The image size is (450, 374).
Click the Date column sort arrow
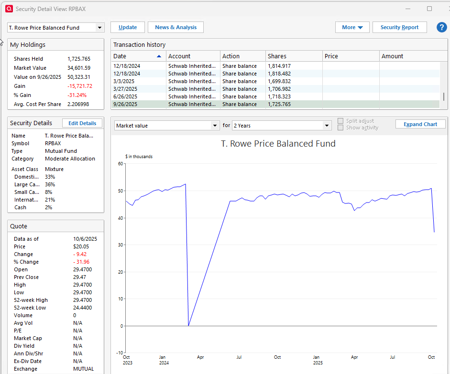point(159,56)
